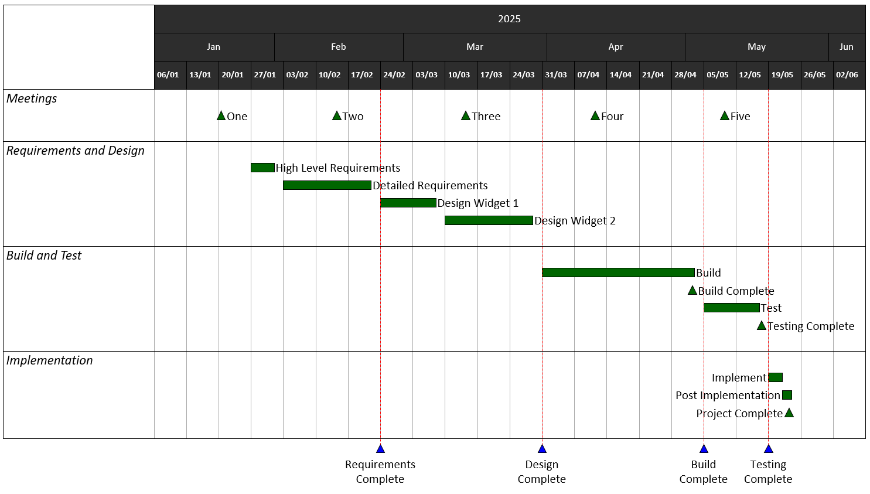870x494 pixels.
Task: Click the Project Complete milestone triangle
Action: tap(789, 413)
